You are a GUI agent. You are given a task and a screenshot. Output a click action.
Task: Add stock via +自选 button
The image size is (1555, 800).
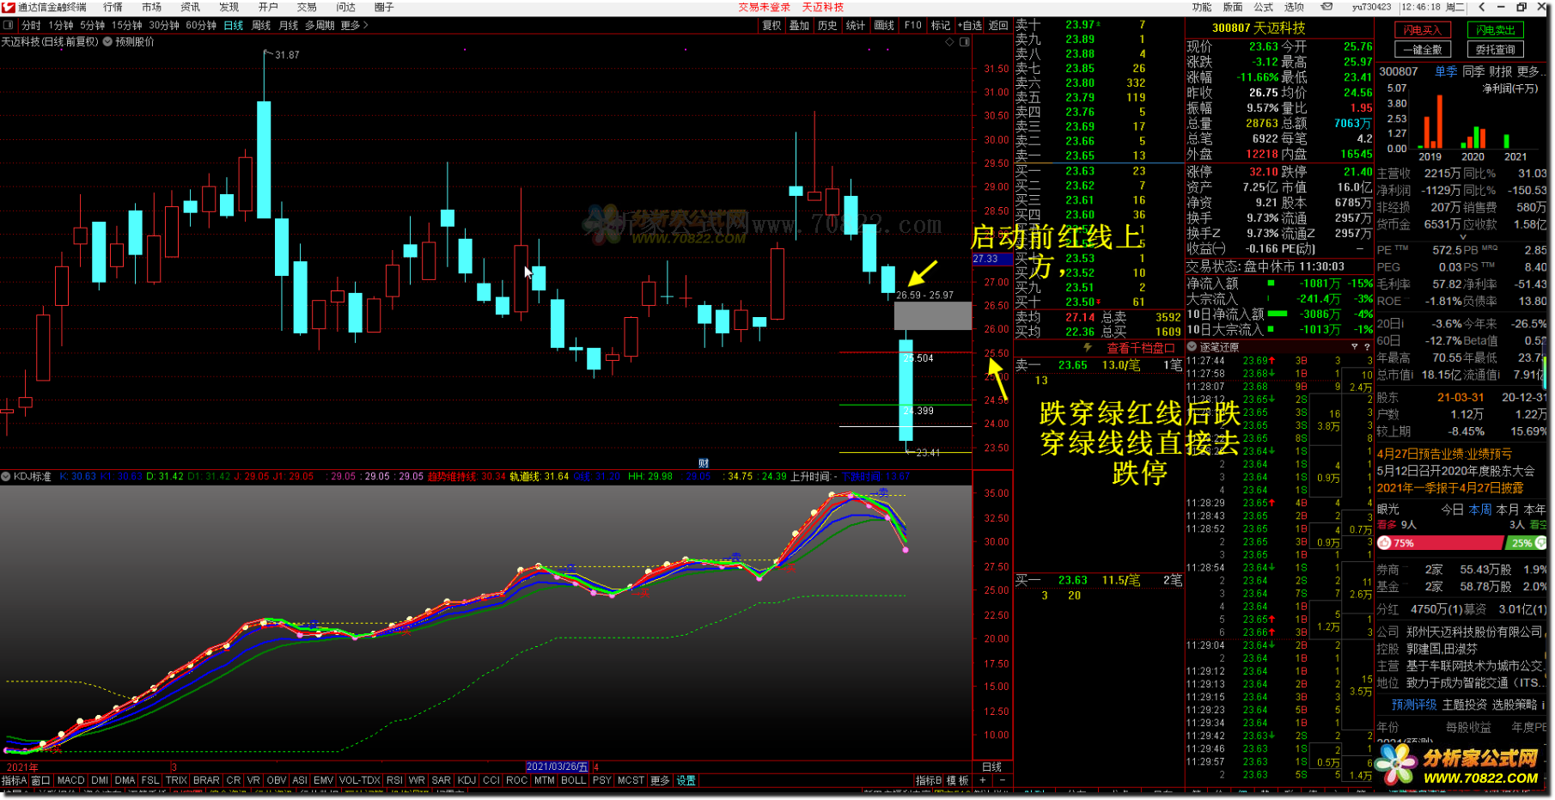(x=969, y=26)
